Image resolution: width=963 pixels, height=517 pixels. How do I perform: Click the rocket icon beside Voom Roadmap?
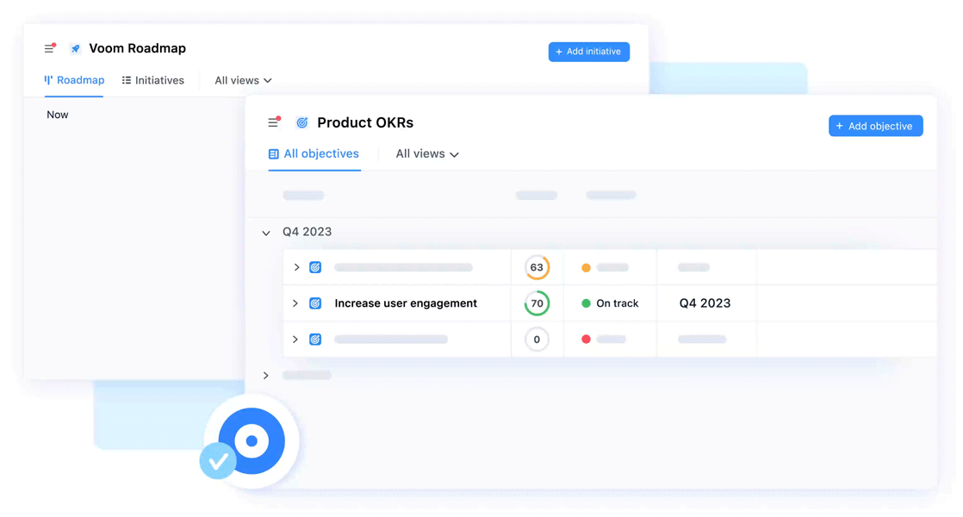75,49
